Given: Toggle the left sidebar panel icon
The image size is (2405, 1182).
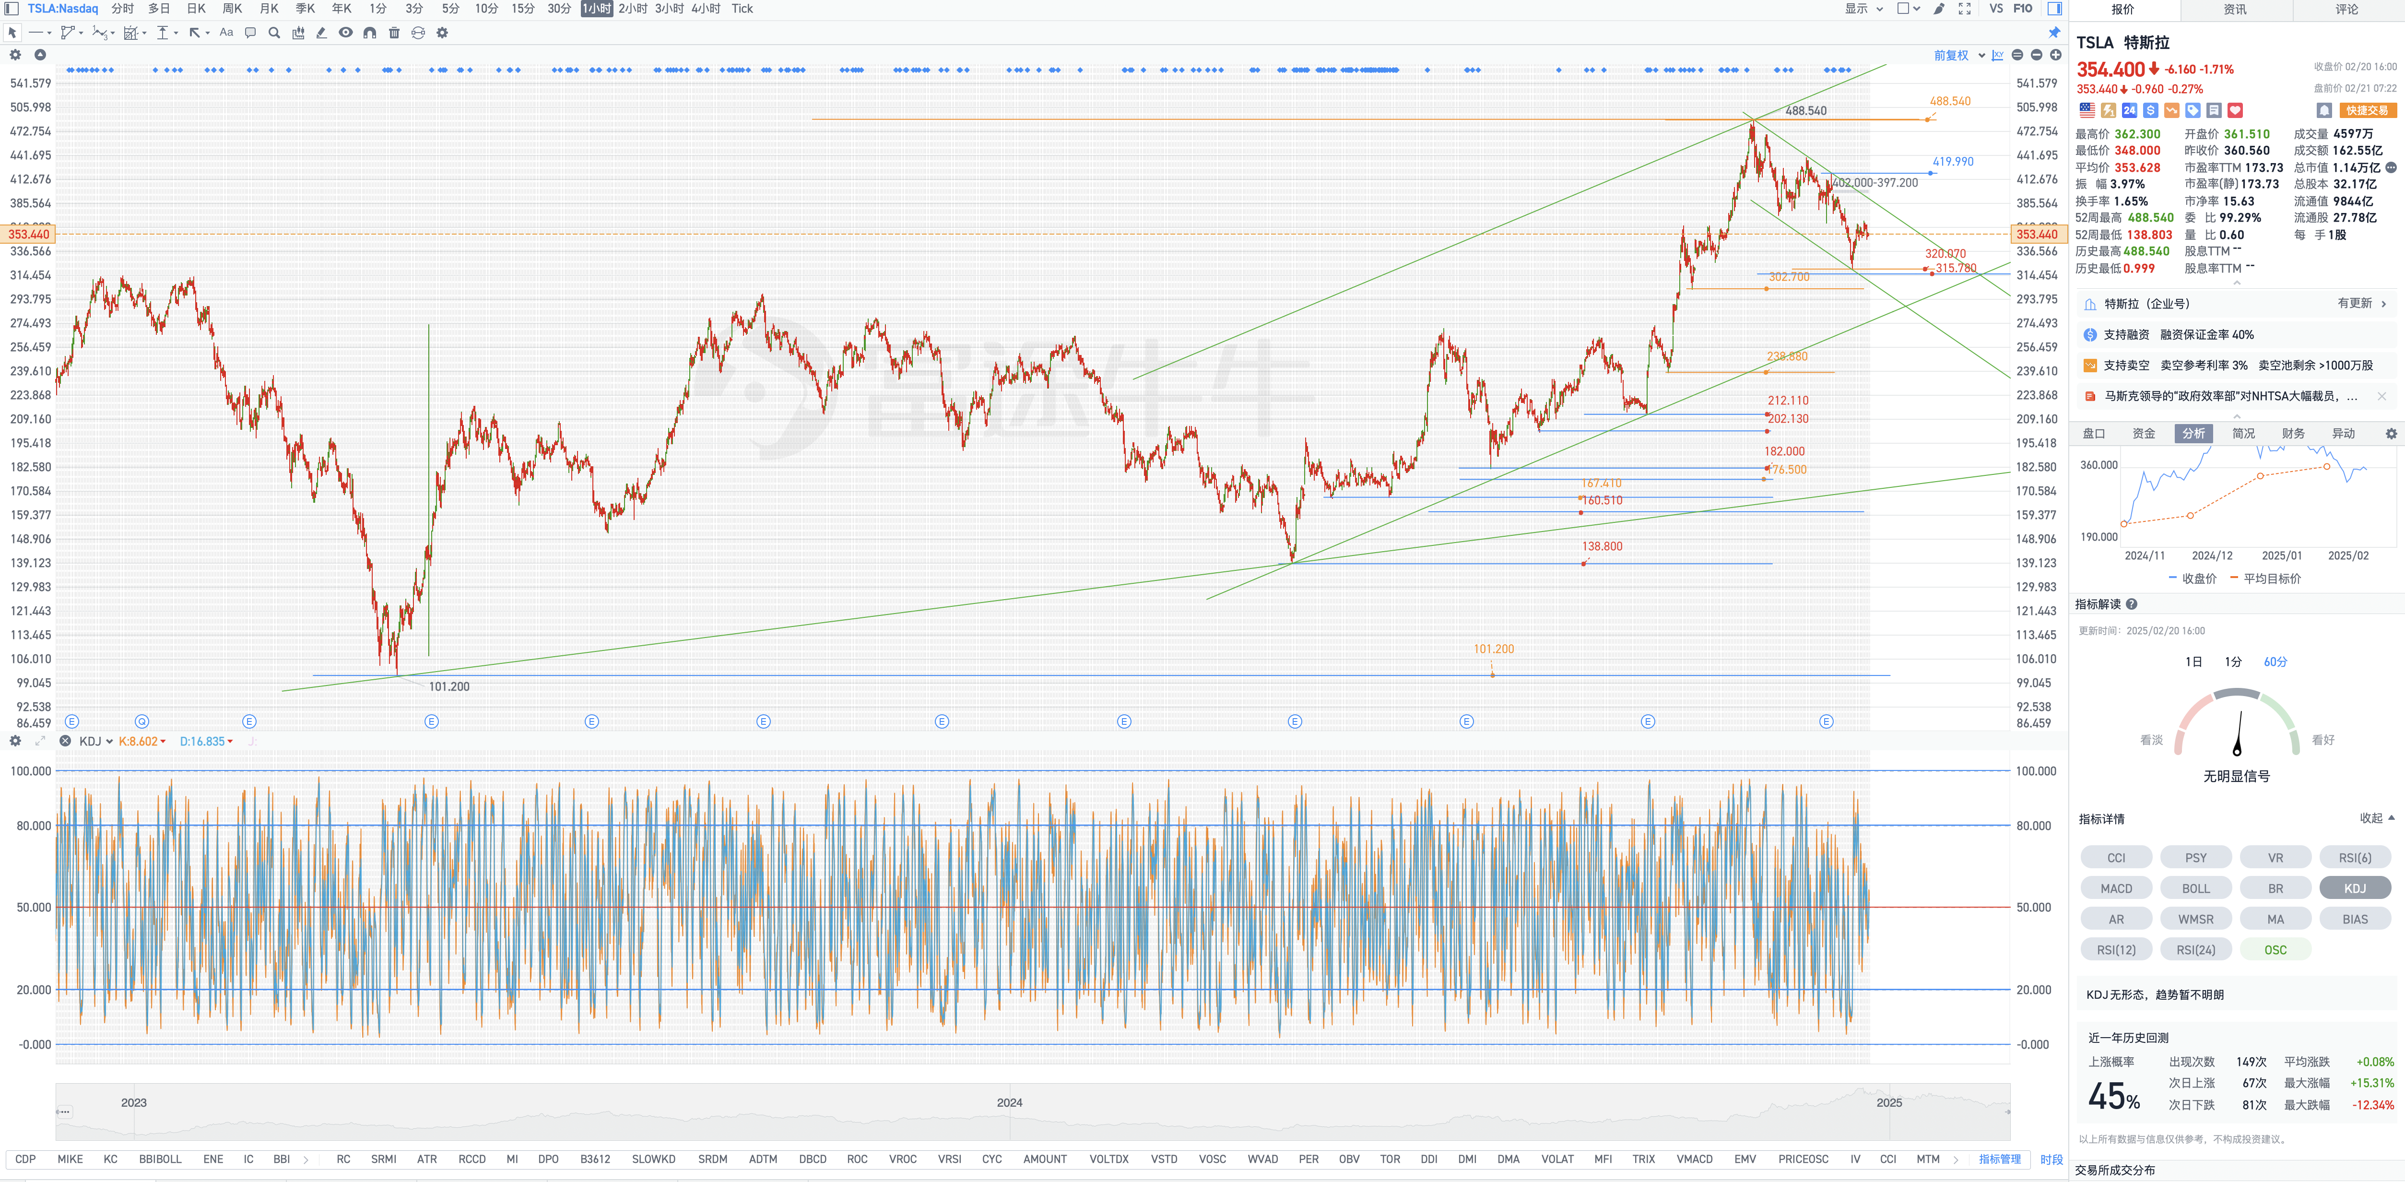Looking at the screenshot, I should [12, 9].
